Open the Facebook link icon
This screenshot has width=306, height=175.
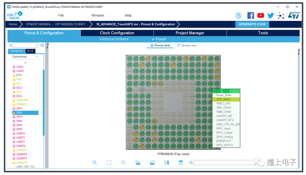[251, 16]
